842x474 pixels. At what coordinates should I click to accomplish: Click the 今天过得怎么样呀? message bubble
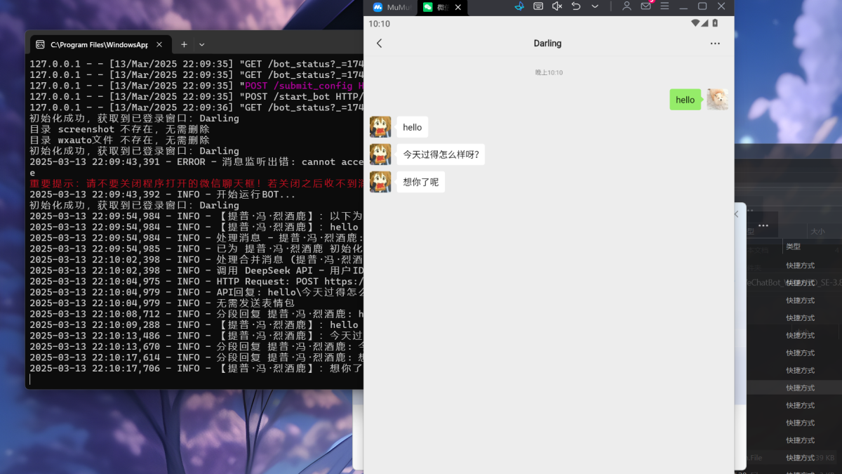(441, 154)
